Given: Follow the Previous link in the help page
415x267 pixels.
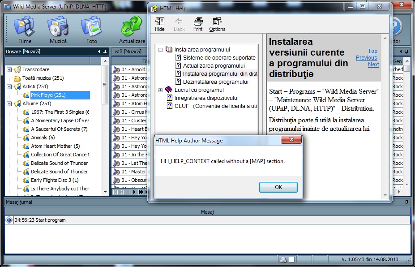Looking at the screenshot, I should pos(366,58).
